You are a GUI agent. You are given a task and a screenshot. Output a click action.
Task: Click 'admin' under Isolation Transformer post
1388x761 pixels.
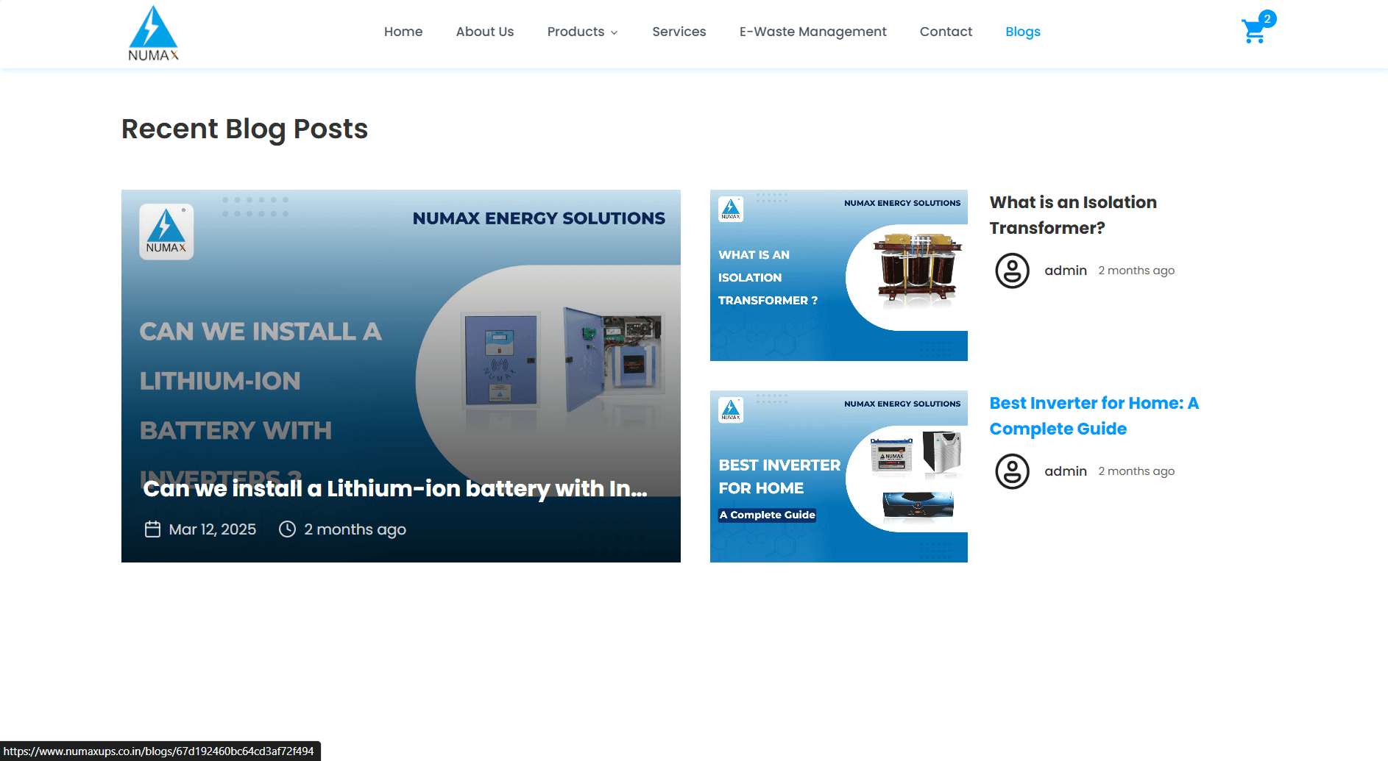[1066, 271]
